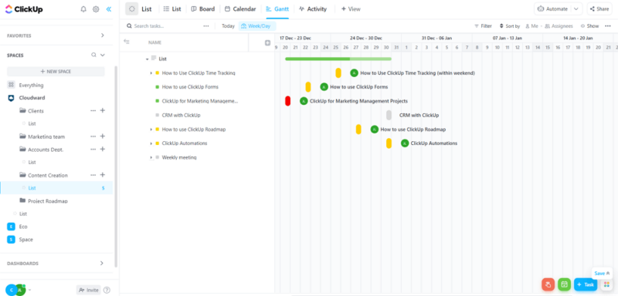Screen dimensions: 618x296
Task: Toggle the Assignees filter
Action: point(559,26)
